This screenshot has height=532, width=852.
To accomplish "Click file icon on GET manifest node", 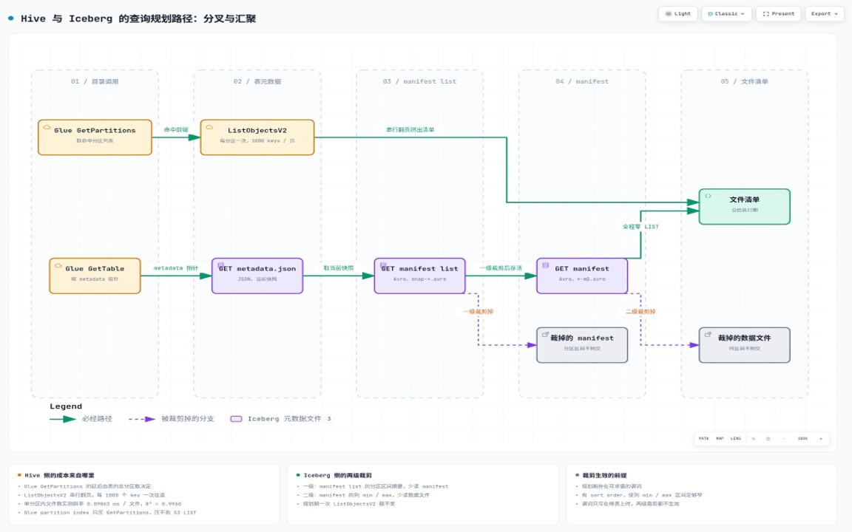I will 546,265.
